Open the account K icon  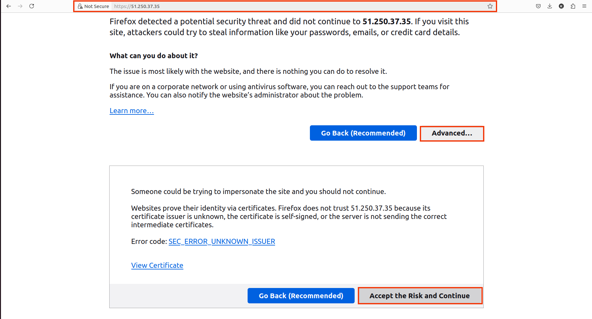click(x=561, y=6)
